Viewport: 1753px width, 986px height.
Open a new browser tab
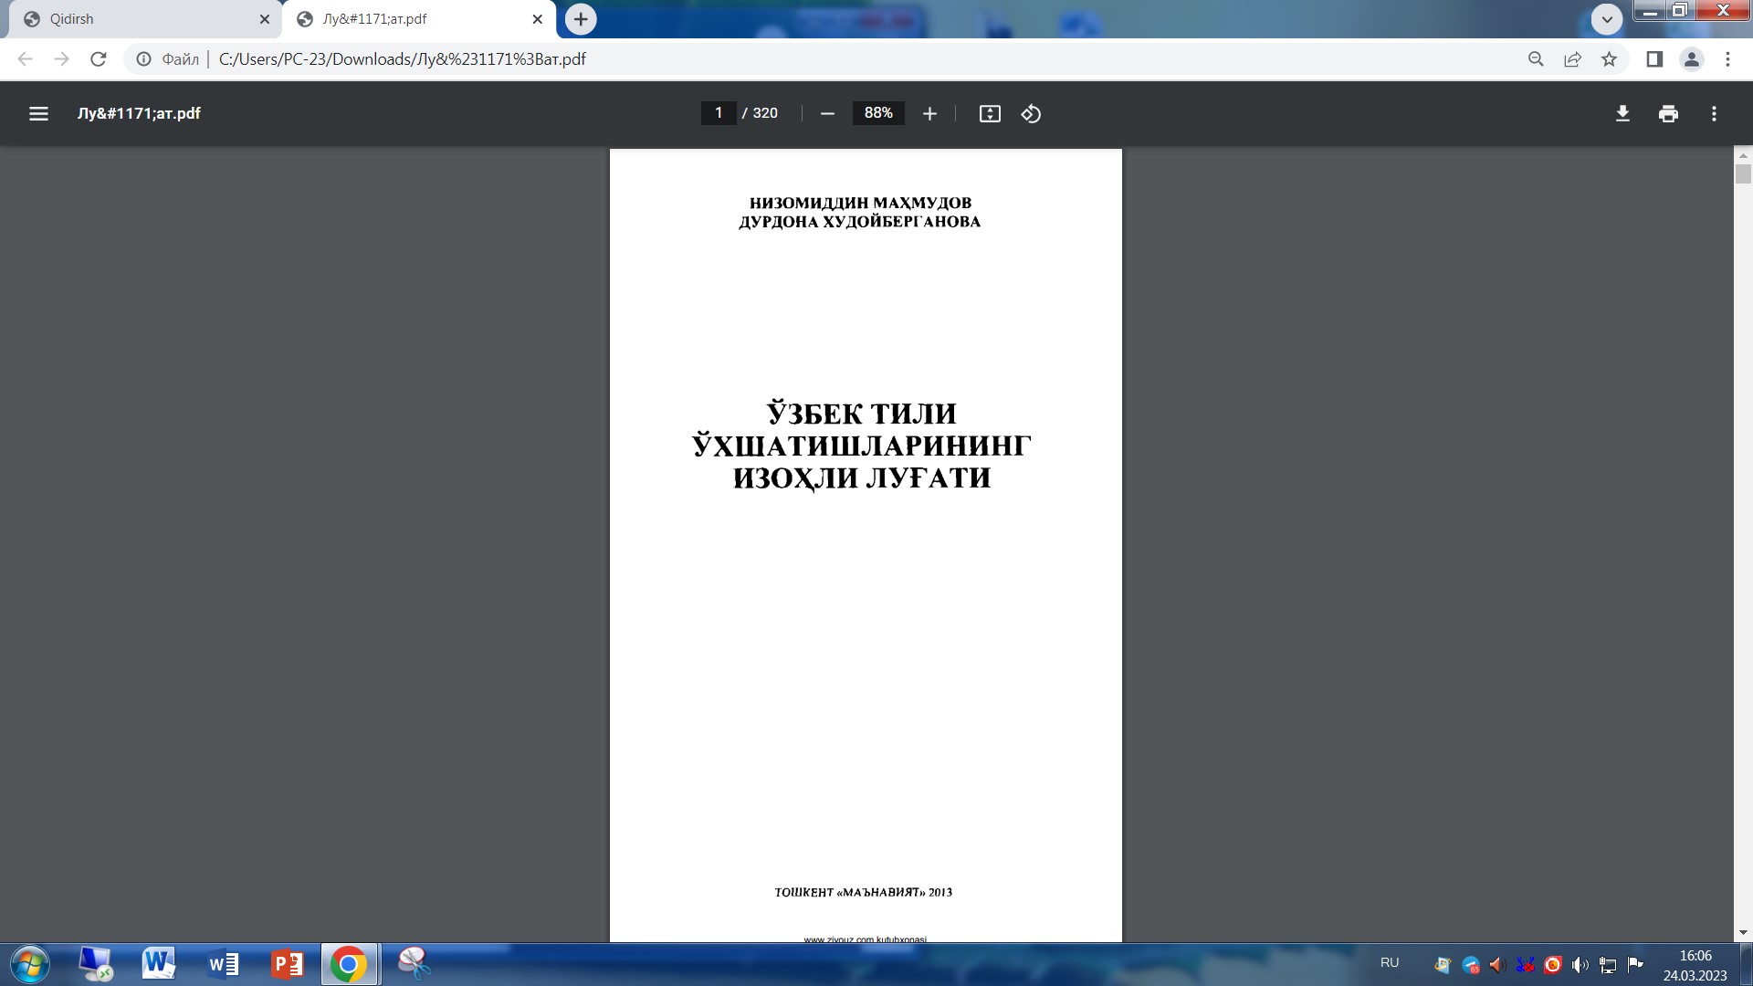coord(581,19)
